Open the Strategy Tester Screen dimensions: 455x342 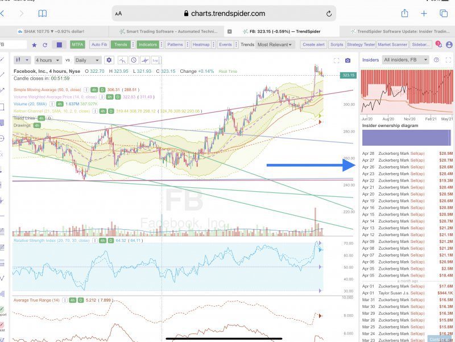point(361,45)
